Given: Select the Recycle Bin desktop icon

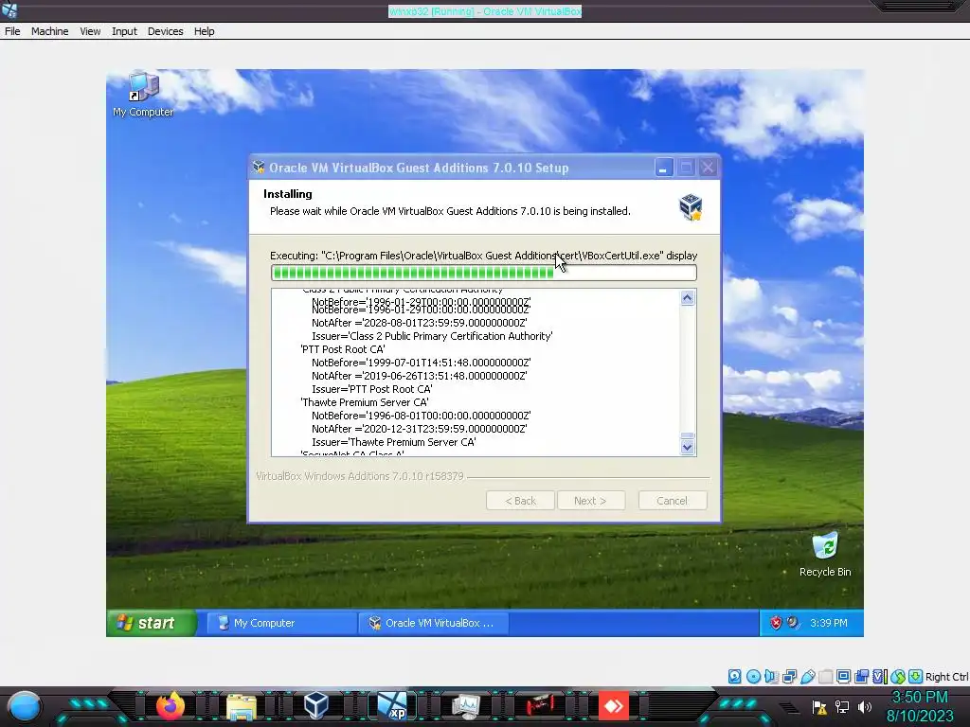Looking at the screenshot, I should (x=825, y=555).
